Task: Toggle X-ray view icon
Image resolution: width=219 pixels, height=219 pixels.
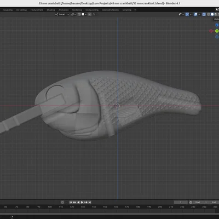Action: tap(204, 14)
